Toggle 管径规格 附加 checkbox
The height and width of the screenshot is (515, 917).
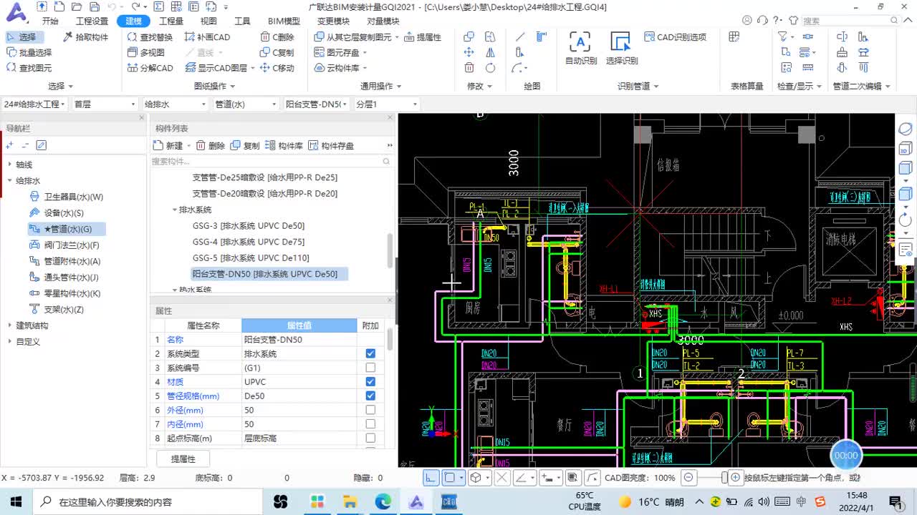click(370, 396)
